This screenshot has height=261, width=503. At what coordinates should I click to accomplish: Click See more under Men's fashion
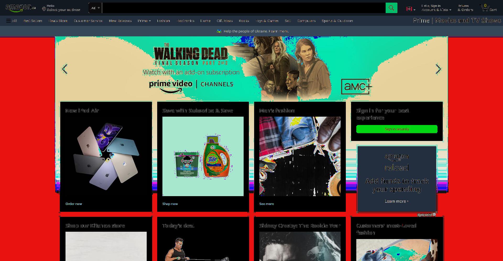(266, 204)
